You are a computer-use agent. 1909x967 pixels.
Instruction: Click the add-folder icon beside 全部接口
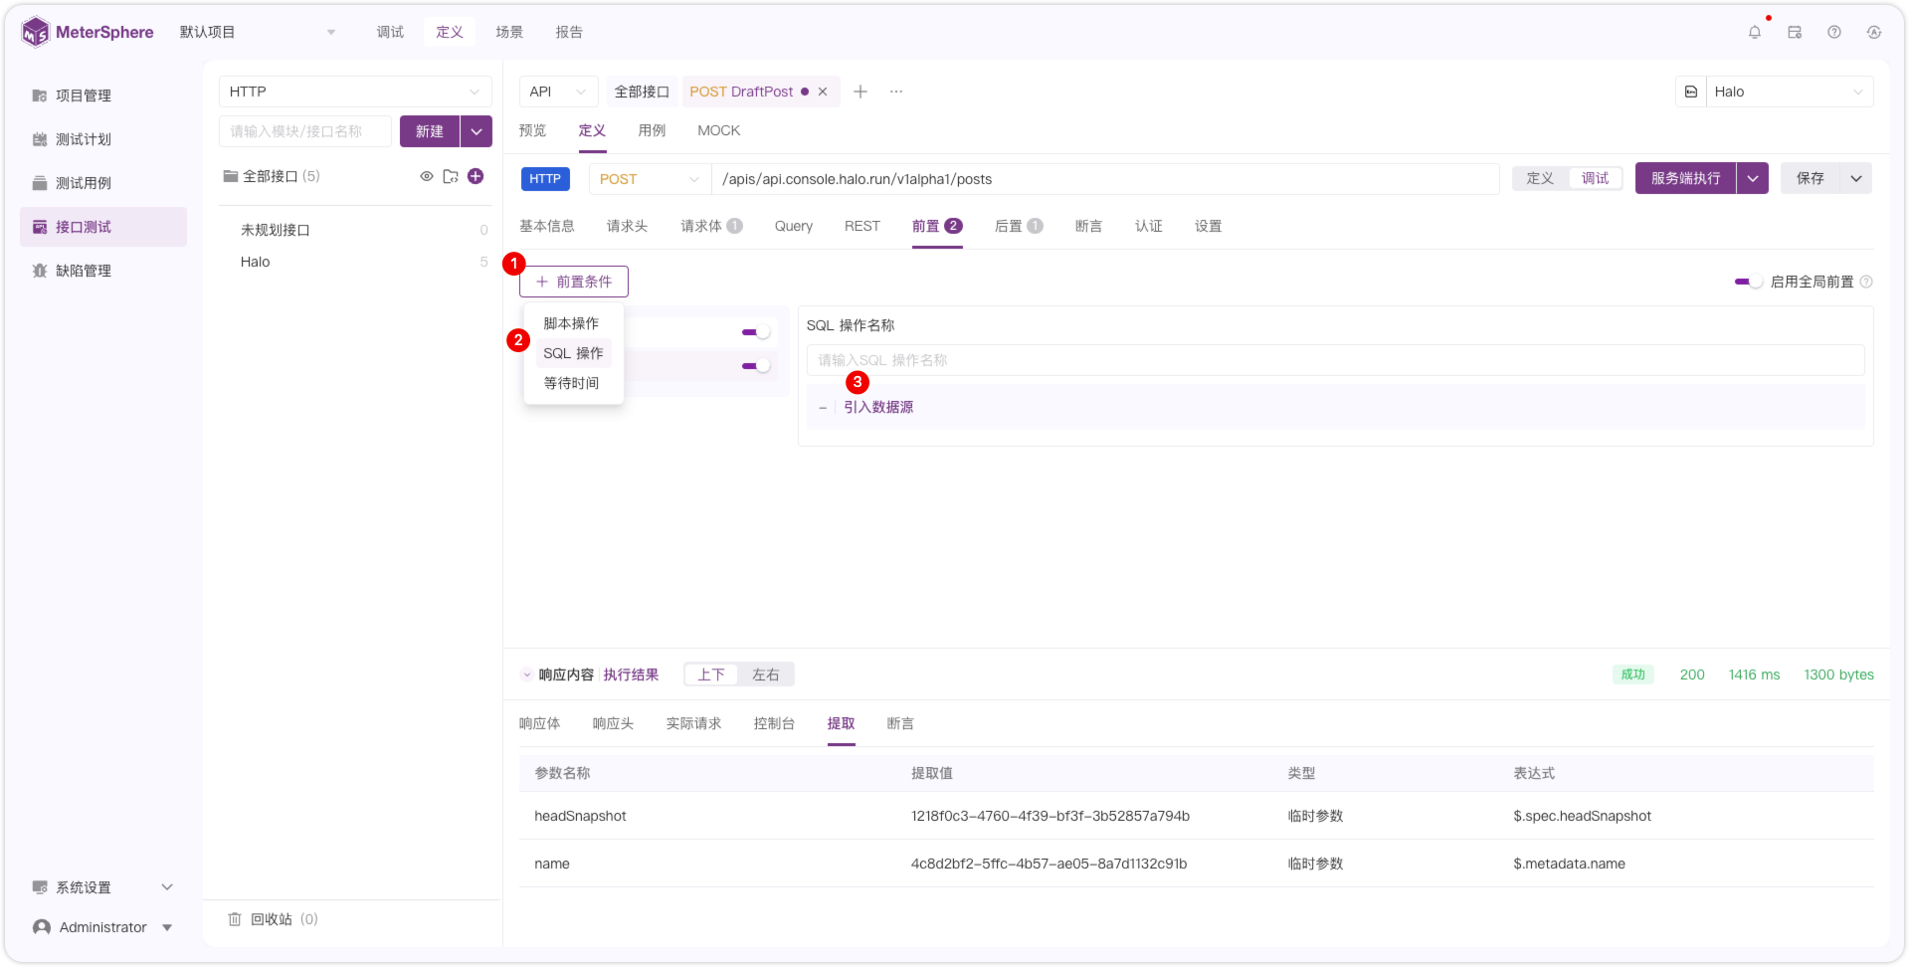coord(451,176)
